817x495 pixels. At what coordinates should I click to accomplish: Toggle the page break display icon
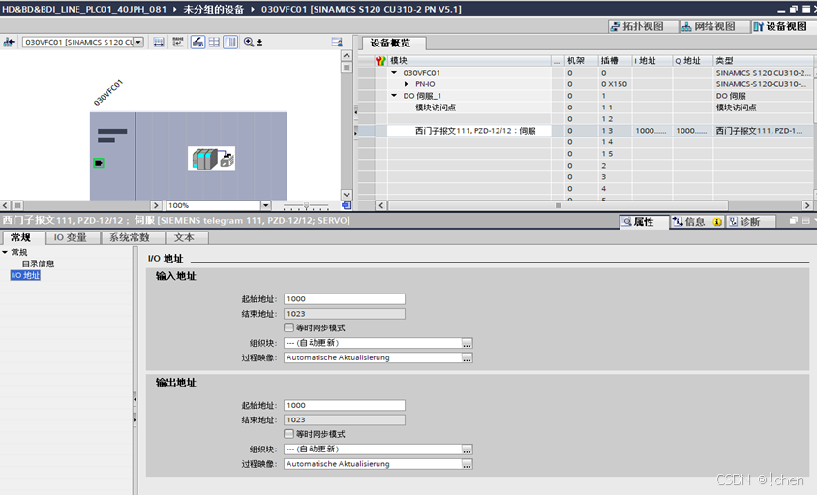tap(197, 43)
